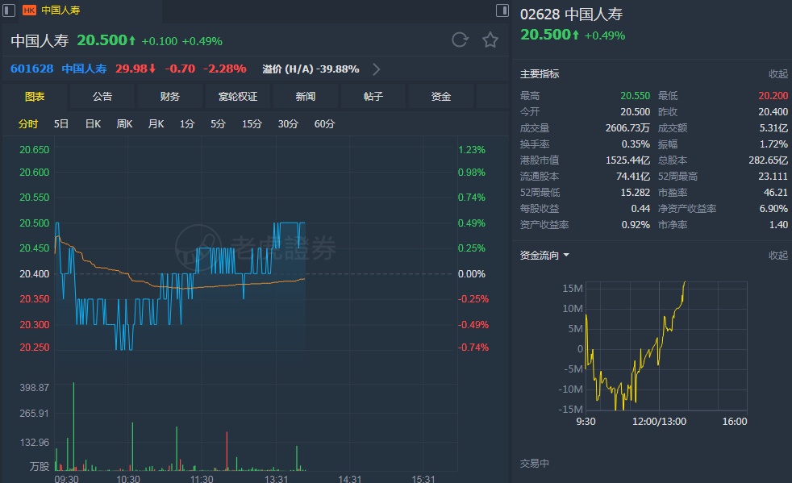Viewport: 792px width, 483px height.
Task: Click 溢价 (H/A) -39.88% text
Action: (x=311, y=69)
